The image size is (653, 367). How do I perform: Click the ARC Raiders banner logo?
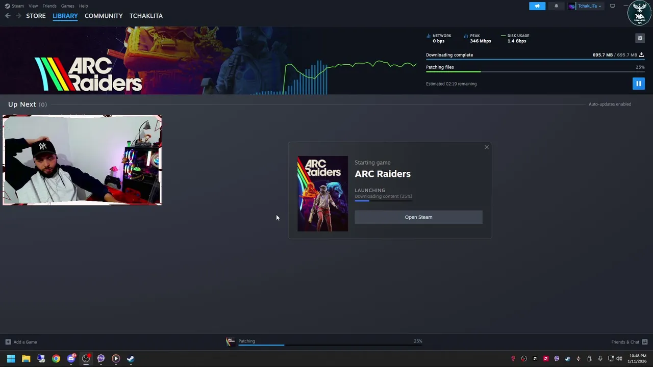(x=88, y=74)
